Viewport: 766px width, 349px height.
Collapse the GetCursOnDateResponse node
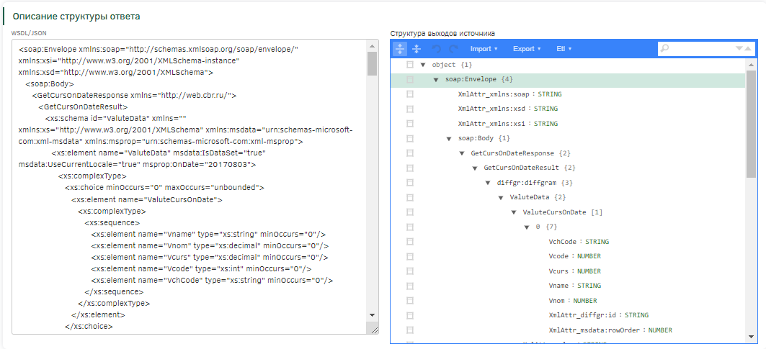point(462,153)
